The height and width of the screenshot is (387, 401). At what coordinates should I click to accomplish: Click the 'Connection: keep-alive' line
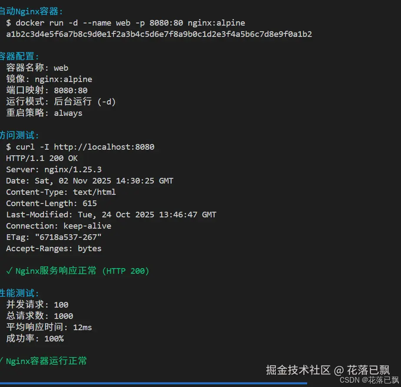coord(59,226)
